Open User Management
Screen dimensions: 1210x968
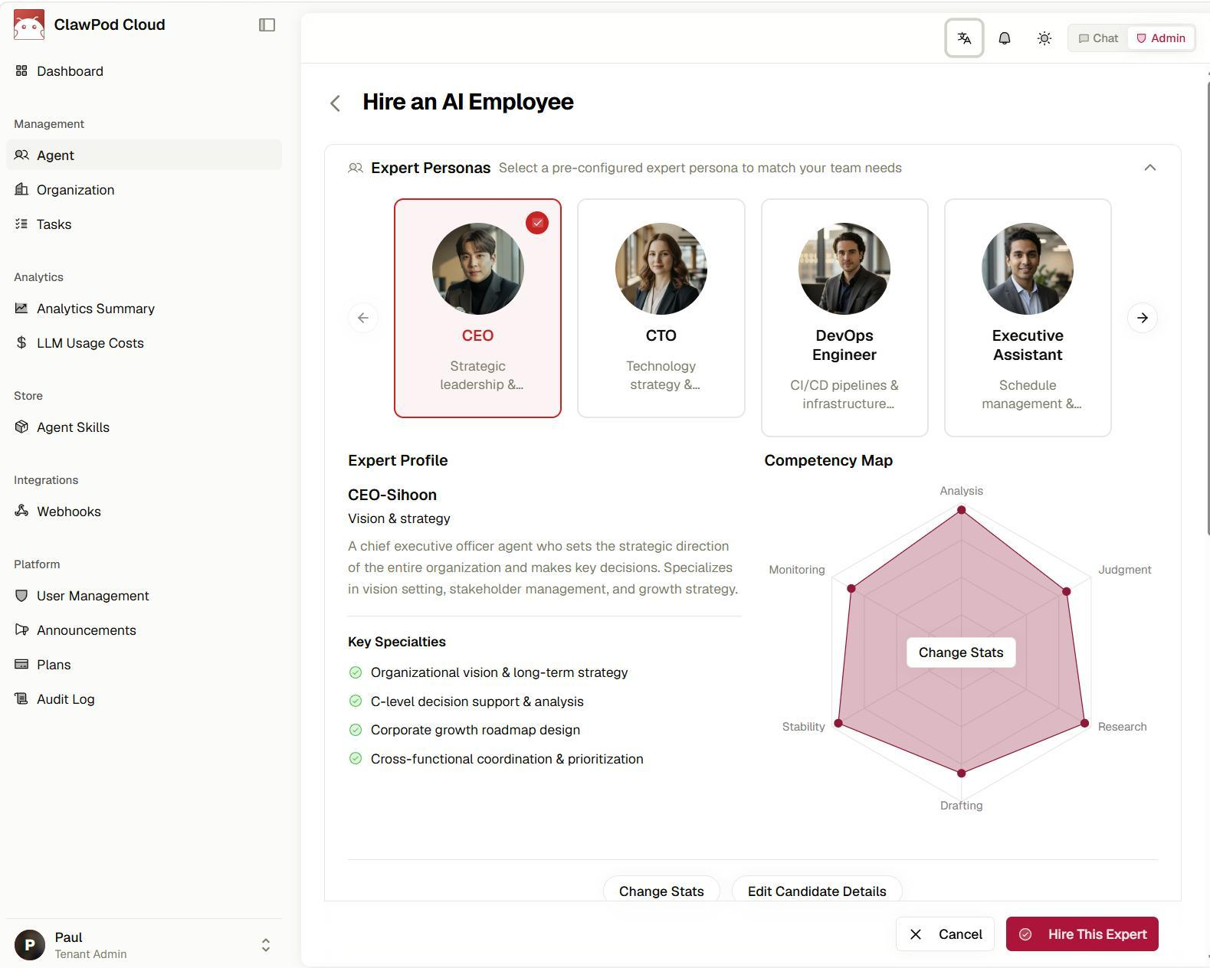tap(144, 596)
